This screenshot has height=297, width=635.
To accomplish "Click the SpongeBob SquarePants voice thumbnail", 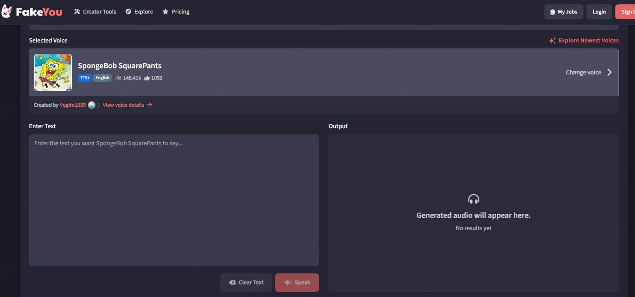I will pyautogui.click(x=53, y=72).
